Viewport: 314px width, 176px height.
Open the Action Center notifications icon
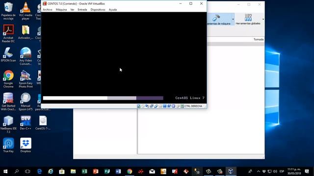point(307,171)
